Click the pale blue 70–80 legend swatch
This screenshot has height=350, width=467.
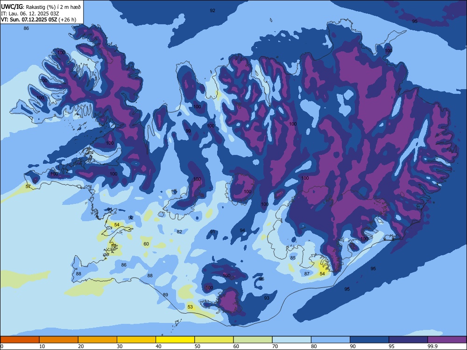pos(291,340)
